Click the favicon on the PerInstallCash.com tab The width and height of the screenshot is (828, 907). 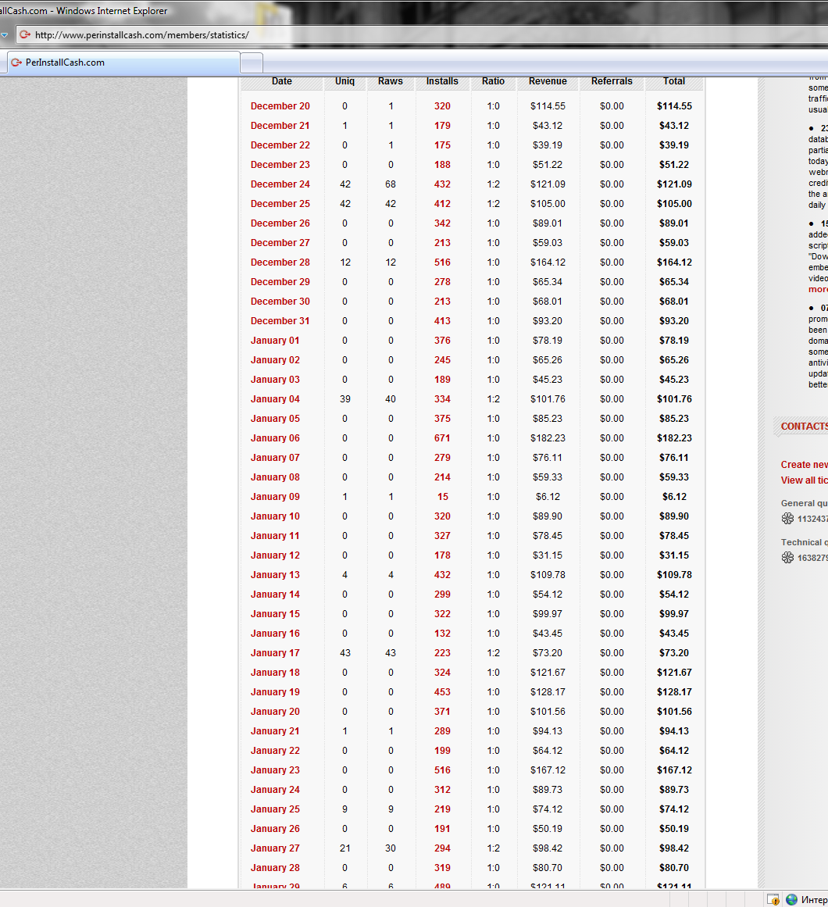coord(16,62)
